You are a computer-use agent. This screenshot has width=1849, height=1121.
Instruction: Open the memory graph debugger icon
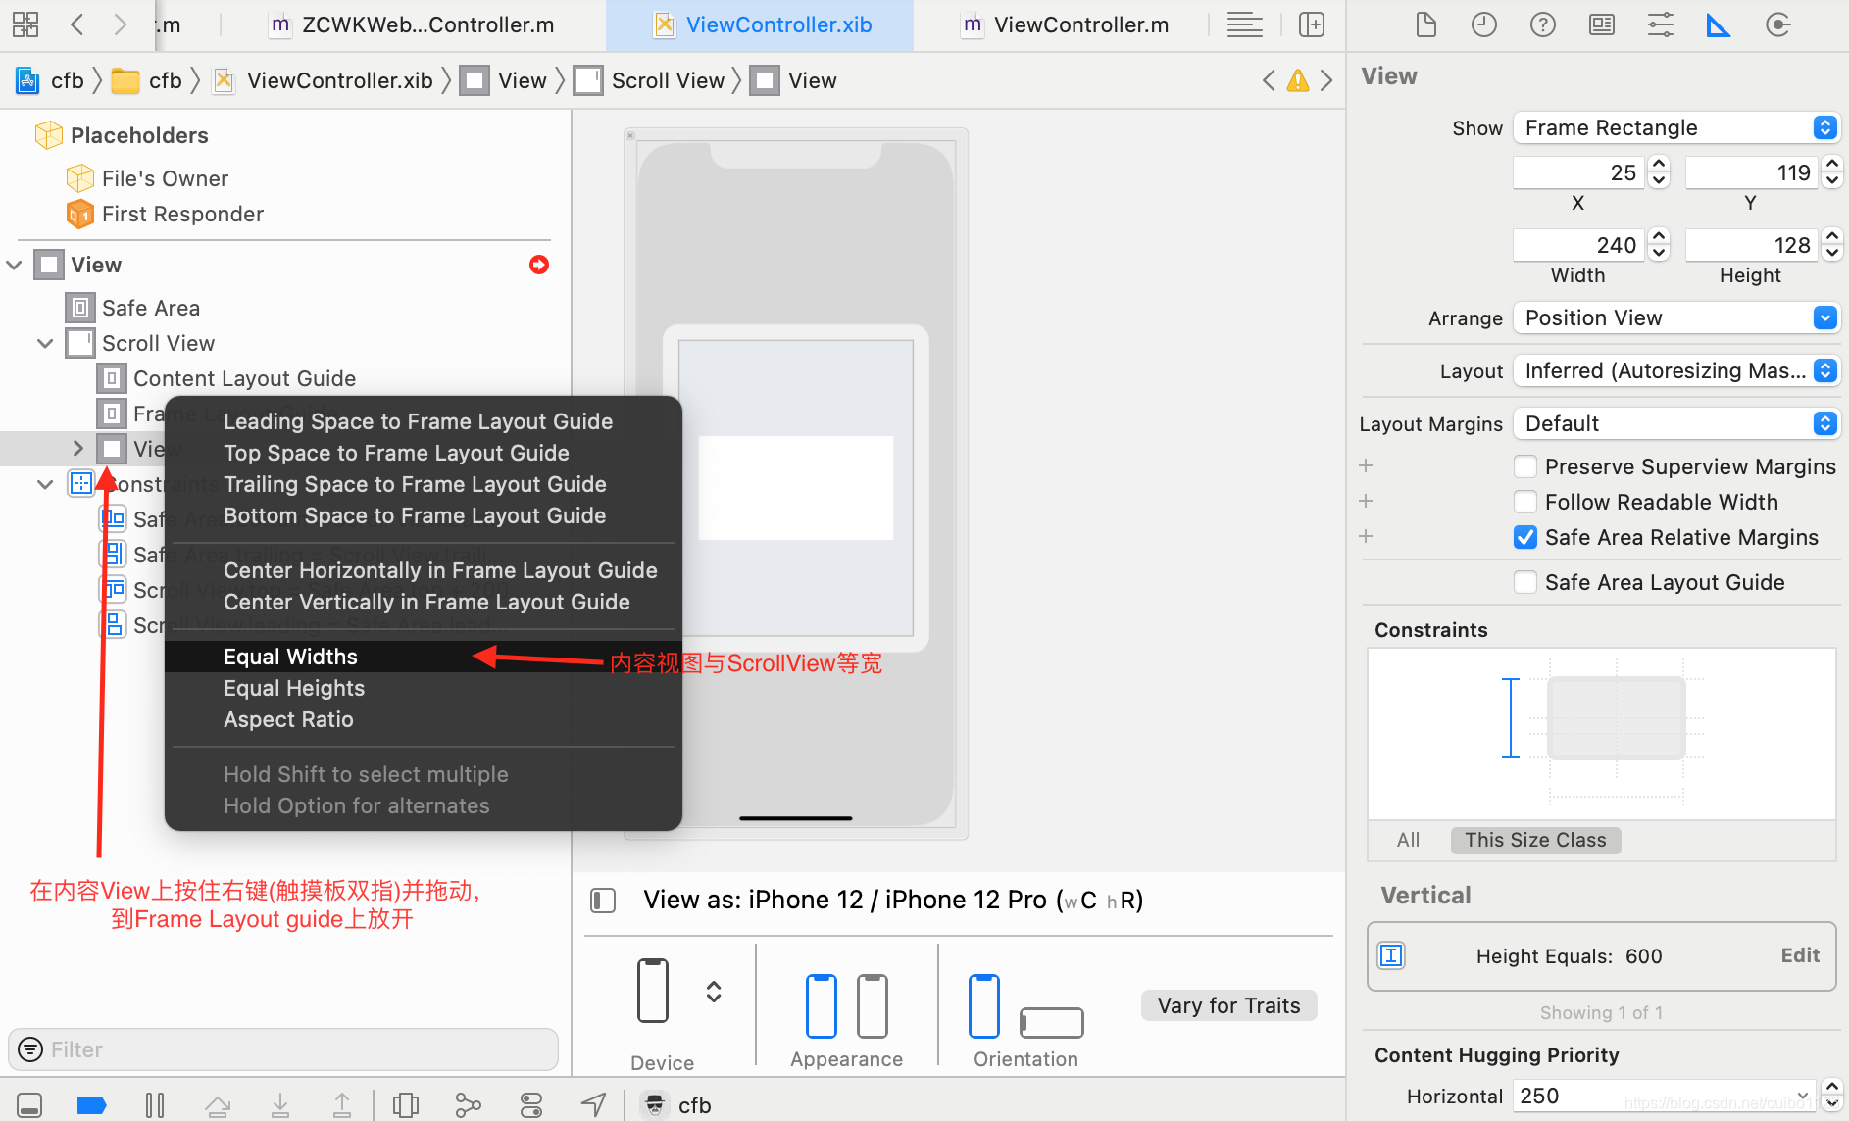point(469,1105)
